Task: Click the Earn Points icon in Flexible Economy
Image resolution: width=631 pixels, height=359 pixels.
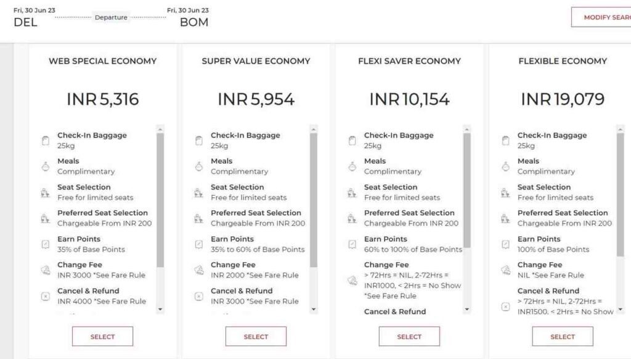Action: 505,244
